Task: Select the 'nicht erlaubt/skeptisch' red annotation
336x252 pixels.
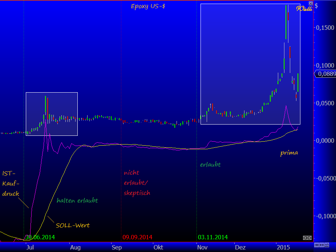Action: pyautogui.click(x=137, y=183)
